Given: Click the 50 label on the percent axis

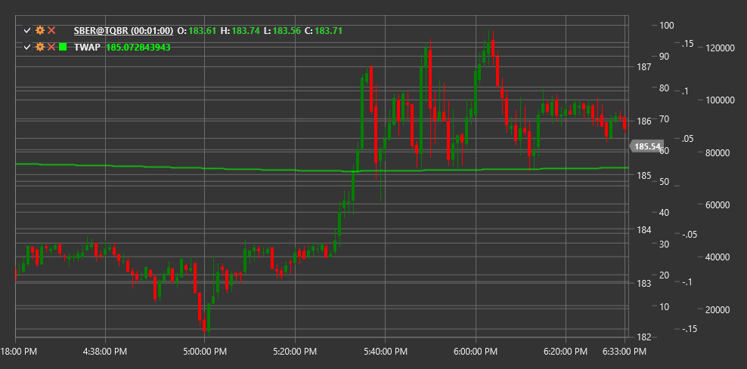Looking at the screenshot, I should tap(664, 182).
